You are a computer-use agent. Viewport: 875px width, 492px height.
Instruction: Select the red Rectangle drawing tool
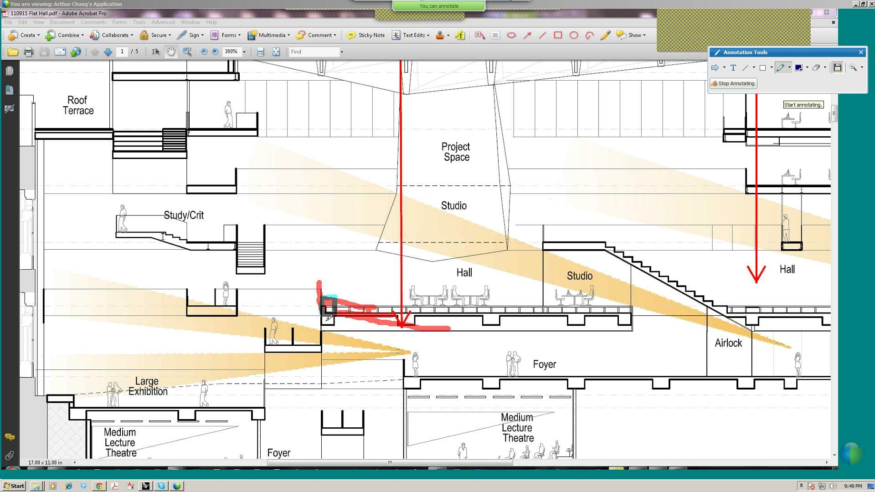pyautogui.click(x=558, y=35)
